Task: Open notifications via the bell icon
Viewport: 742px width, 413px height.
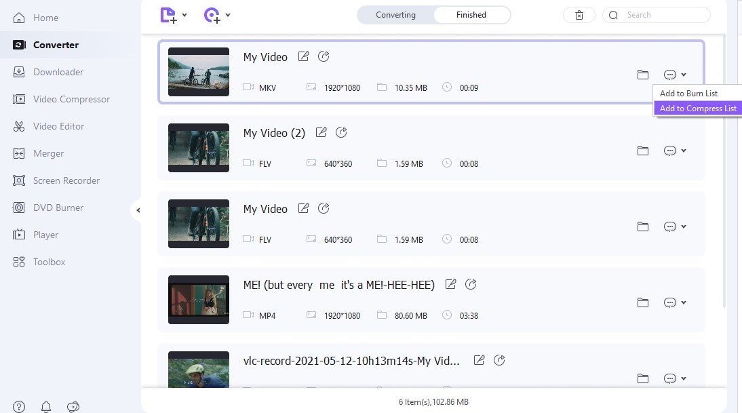Action: click(46, 406)
